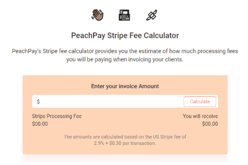Screen dimensions: 248x165
Task: Click the fax machine emoji icon
Action: 124,15
